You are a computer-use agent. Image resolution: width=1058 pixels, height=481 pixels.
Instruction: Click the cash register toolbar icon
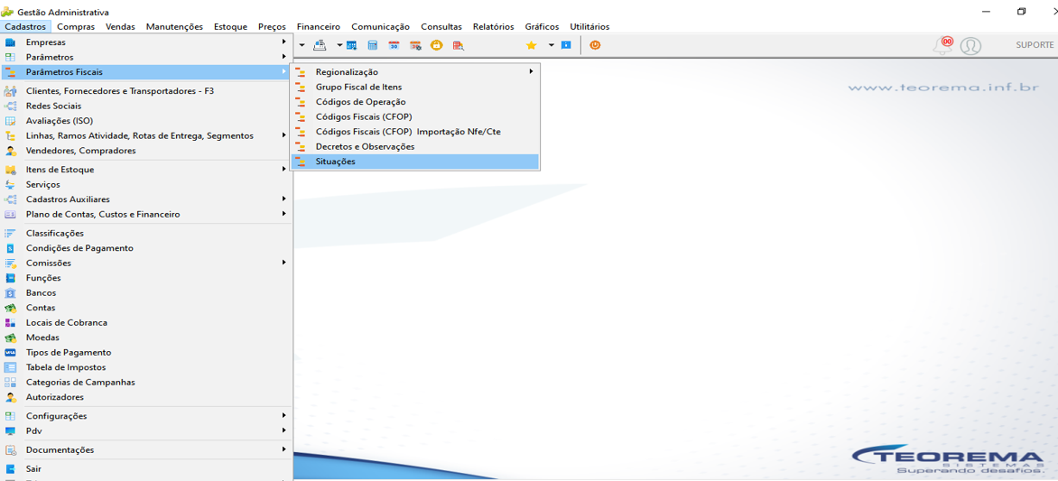click(x=320, y=45)
